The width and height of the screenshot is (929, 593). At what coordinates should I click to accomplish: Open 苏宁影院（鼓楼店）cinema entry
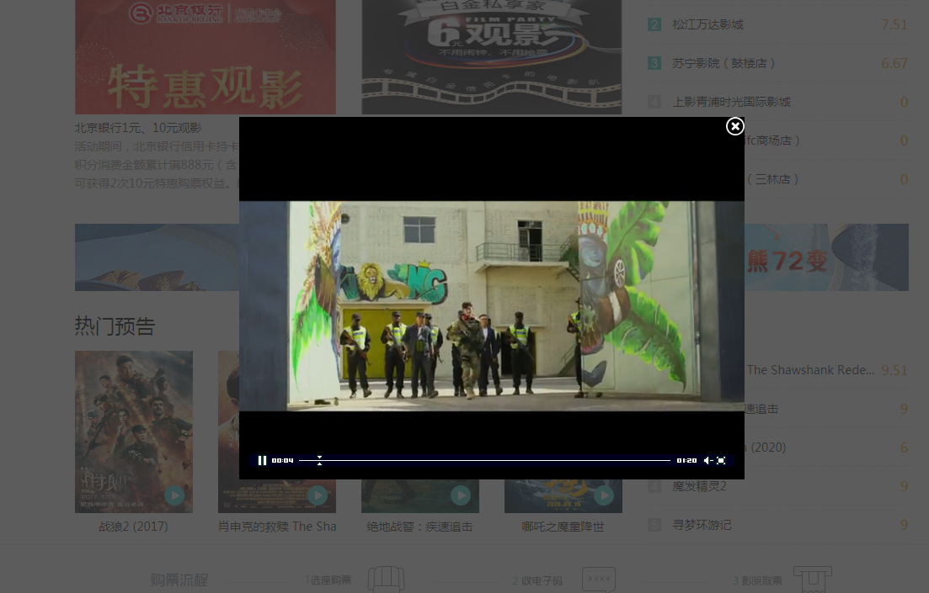tap(723, 63)
